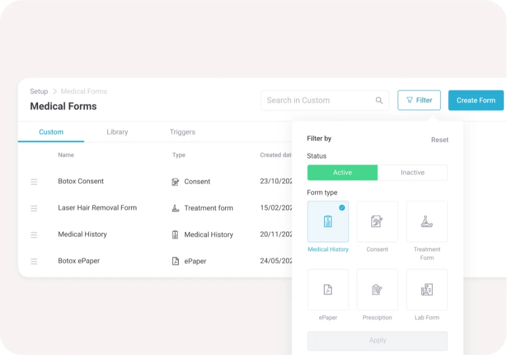Screen dimensions: 507x355
Task: Click the Search in Custom field
Action: click(319, 100)
